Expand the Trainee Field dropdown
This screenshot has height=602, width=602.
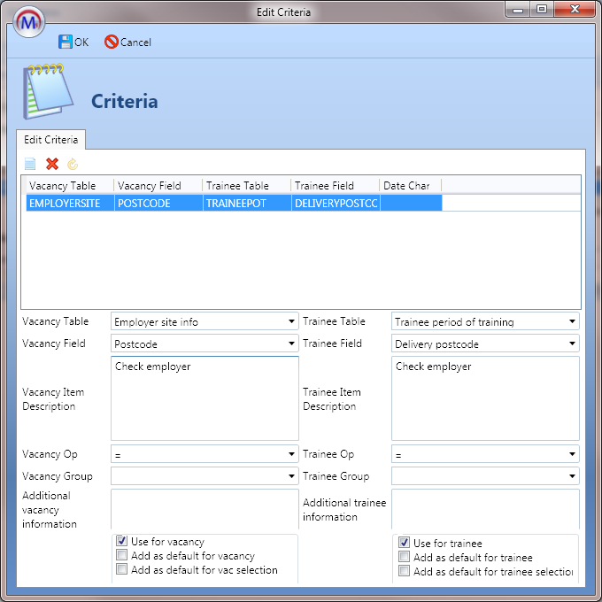[x=485, y=343]
